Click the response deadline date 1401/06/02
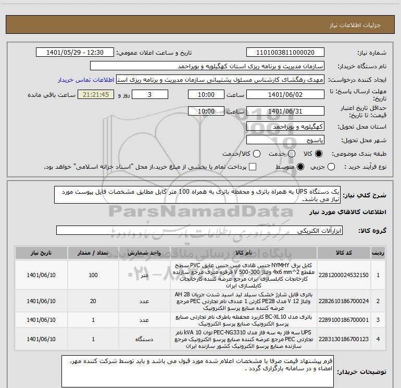The image size is (401, 388). point(285,94)
